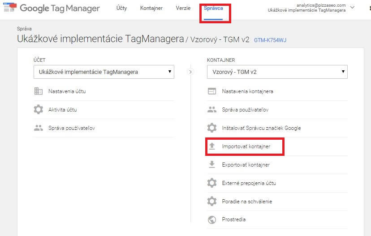This screenshot has height=236, width=371.
Task: Click the round arrow icon between account and container
Action: coord(190,72)
